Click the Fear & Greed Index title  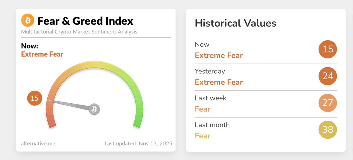[85, 21]
